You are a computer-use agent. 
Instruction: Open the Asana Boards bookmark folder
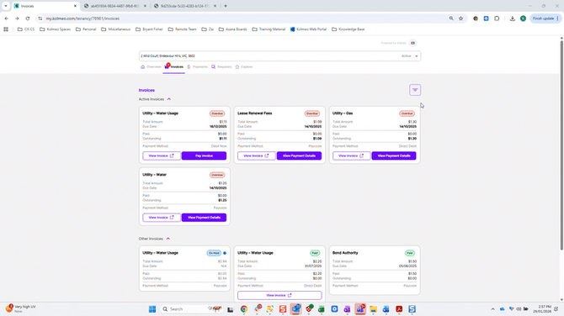(x=232, y=29)
